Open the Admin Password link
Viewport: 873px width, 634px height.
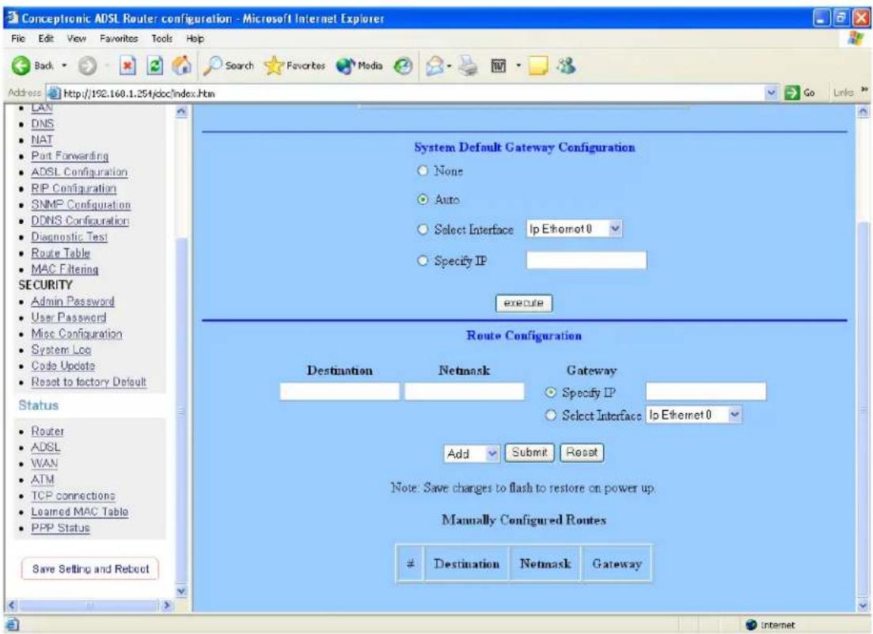72,302
